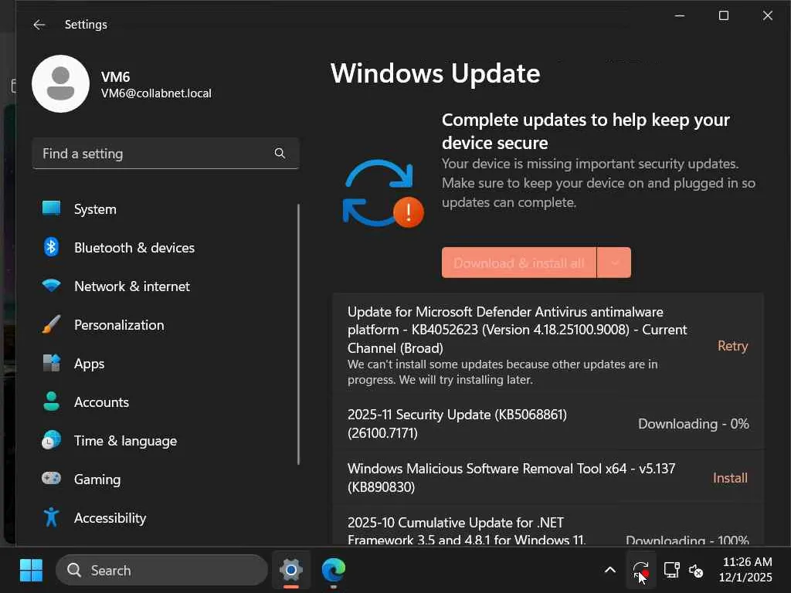
Task: Click "Complete updates to help keep your device secure"
Action: coord(586,131)
